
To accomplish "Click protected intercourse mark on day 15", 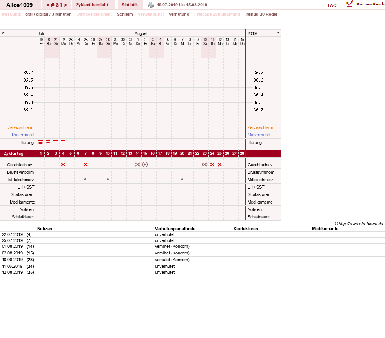I will click(145, 165).
